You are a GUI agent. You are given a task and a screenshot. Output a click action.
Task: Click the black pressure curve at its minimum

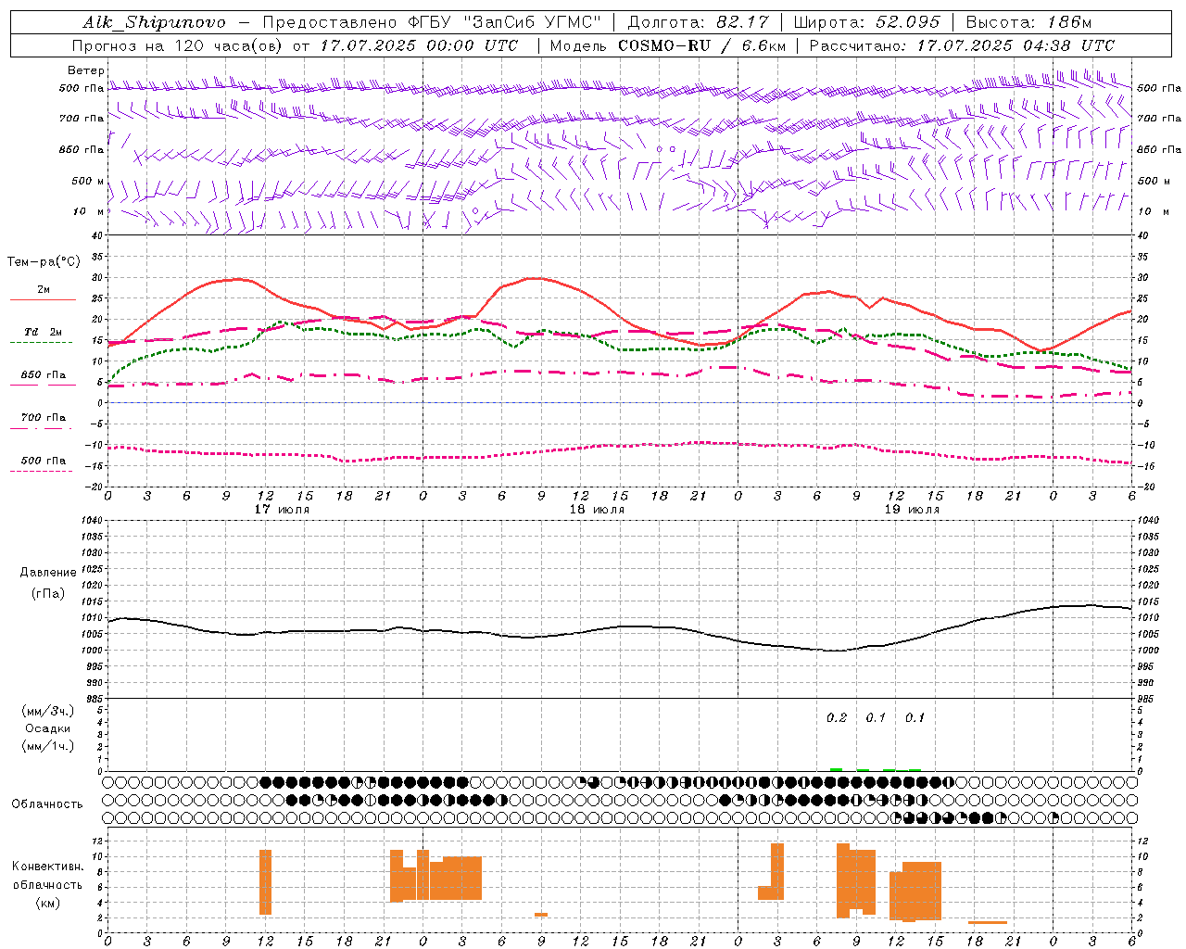(836, 651)
